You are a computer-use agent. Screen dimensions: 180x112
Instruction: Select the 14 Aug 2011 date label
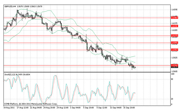point(9,108)
